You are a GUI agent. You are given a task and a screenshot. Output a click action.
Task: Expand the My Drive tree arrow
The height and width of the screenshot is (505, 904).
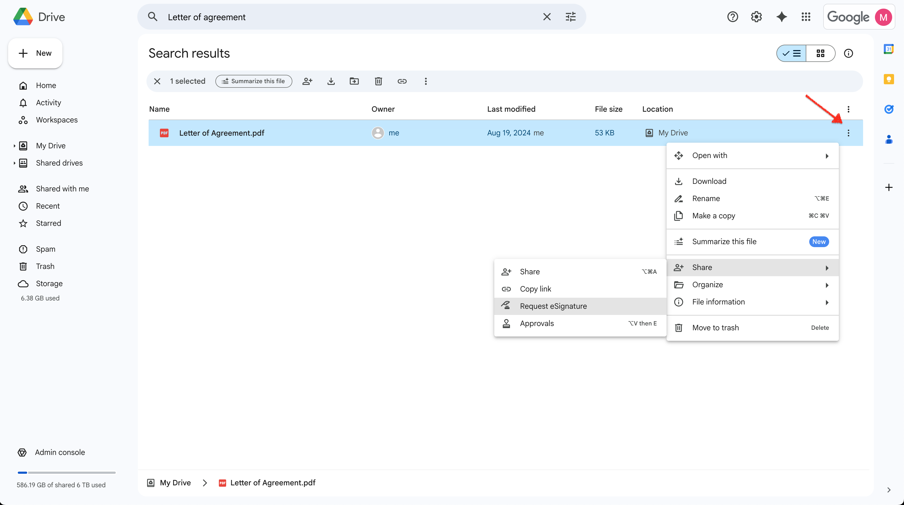14,146
